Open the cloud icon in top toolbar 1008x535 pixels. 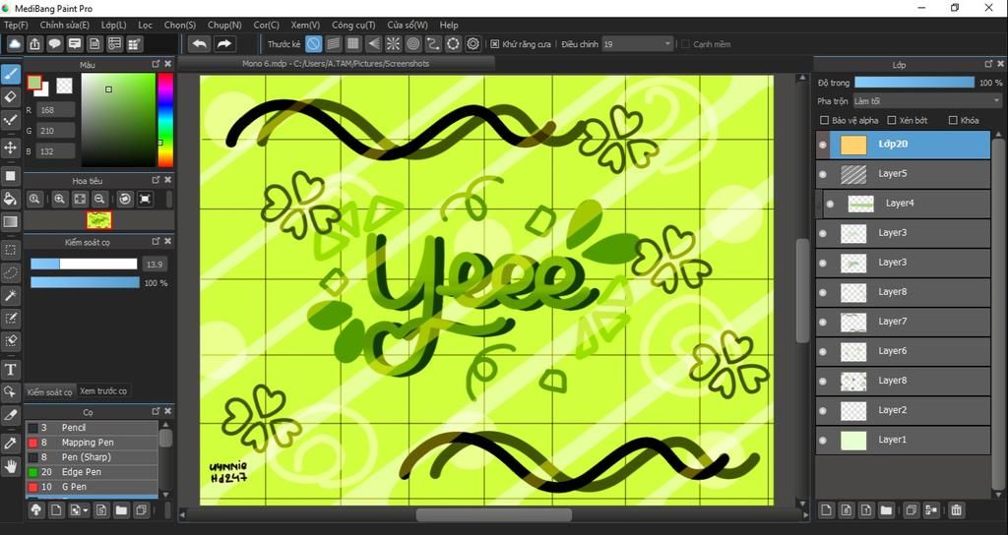[x=15, y=43]
